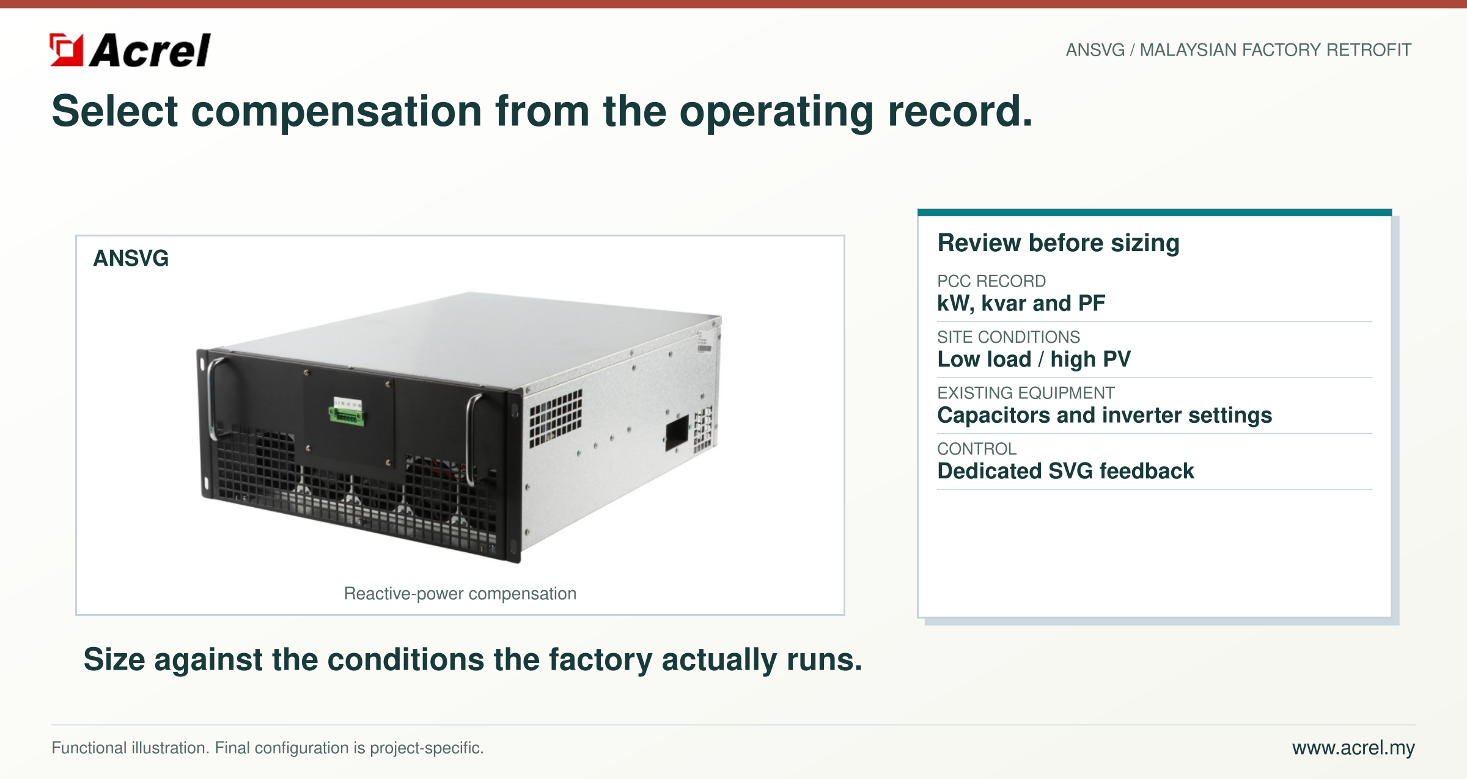Image resolution: width=1467 pixels, height=779 pixels.
Task: Click the 'CONTROL' label
Action: [977, 448]
